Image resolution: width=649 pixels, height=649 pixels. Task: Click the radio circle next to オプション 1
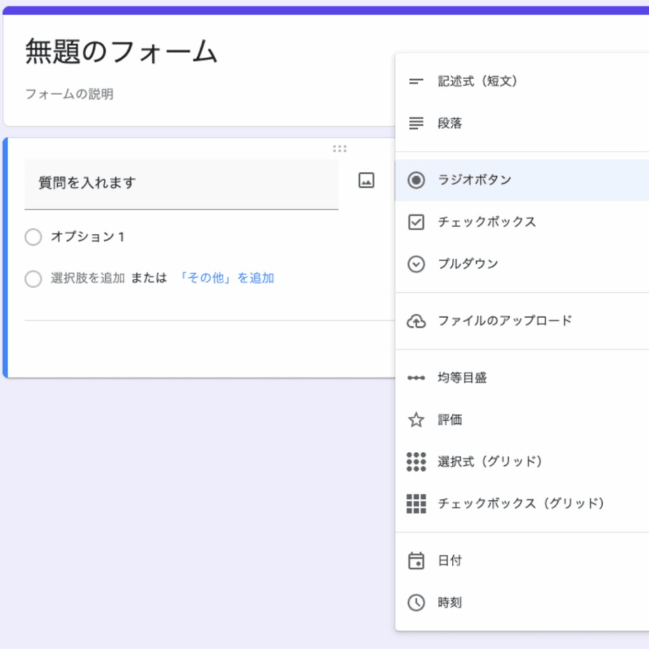[x=33, y=237]
